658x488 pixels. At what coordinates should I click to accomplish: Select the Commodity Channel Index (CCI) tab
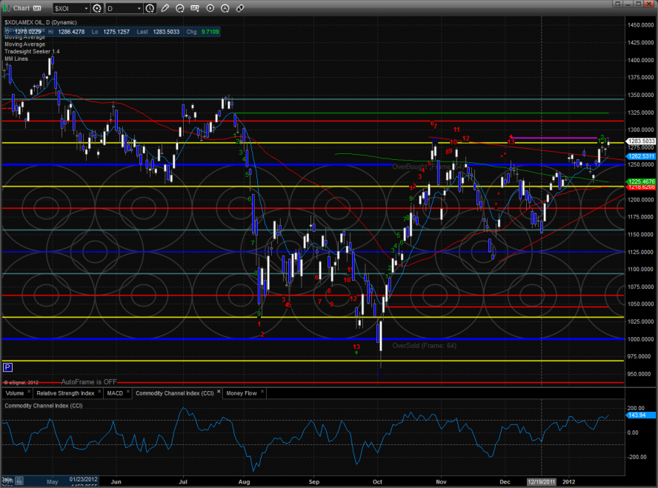pos(175,393)
